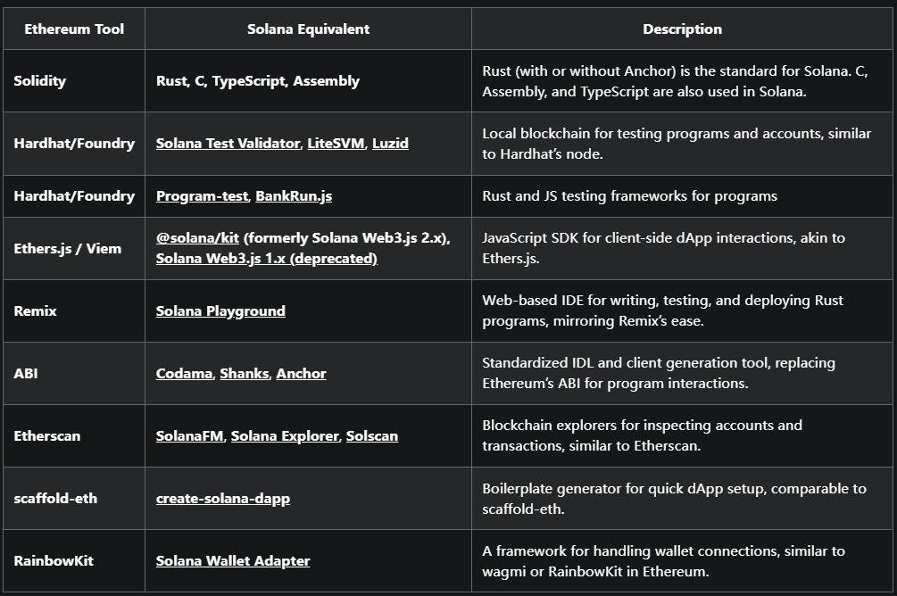
Task: Open the @solana/kit link
Action: click(x=197, y=238)
